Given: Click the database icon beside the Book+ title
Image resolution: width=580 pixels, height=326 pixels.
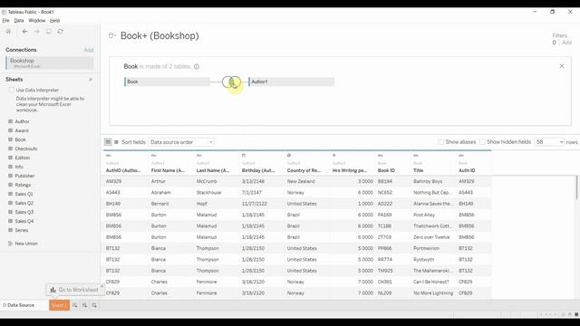Looking at the screenshot, I should pyautogui.click(x=111, y=35).
